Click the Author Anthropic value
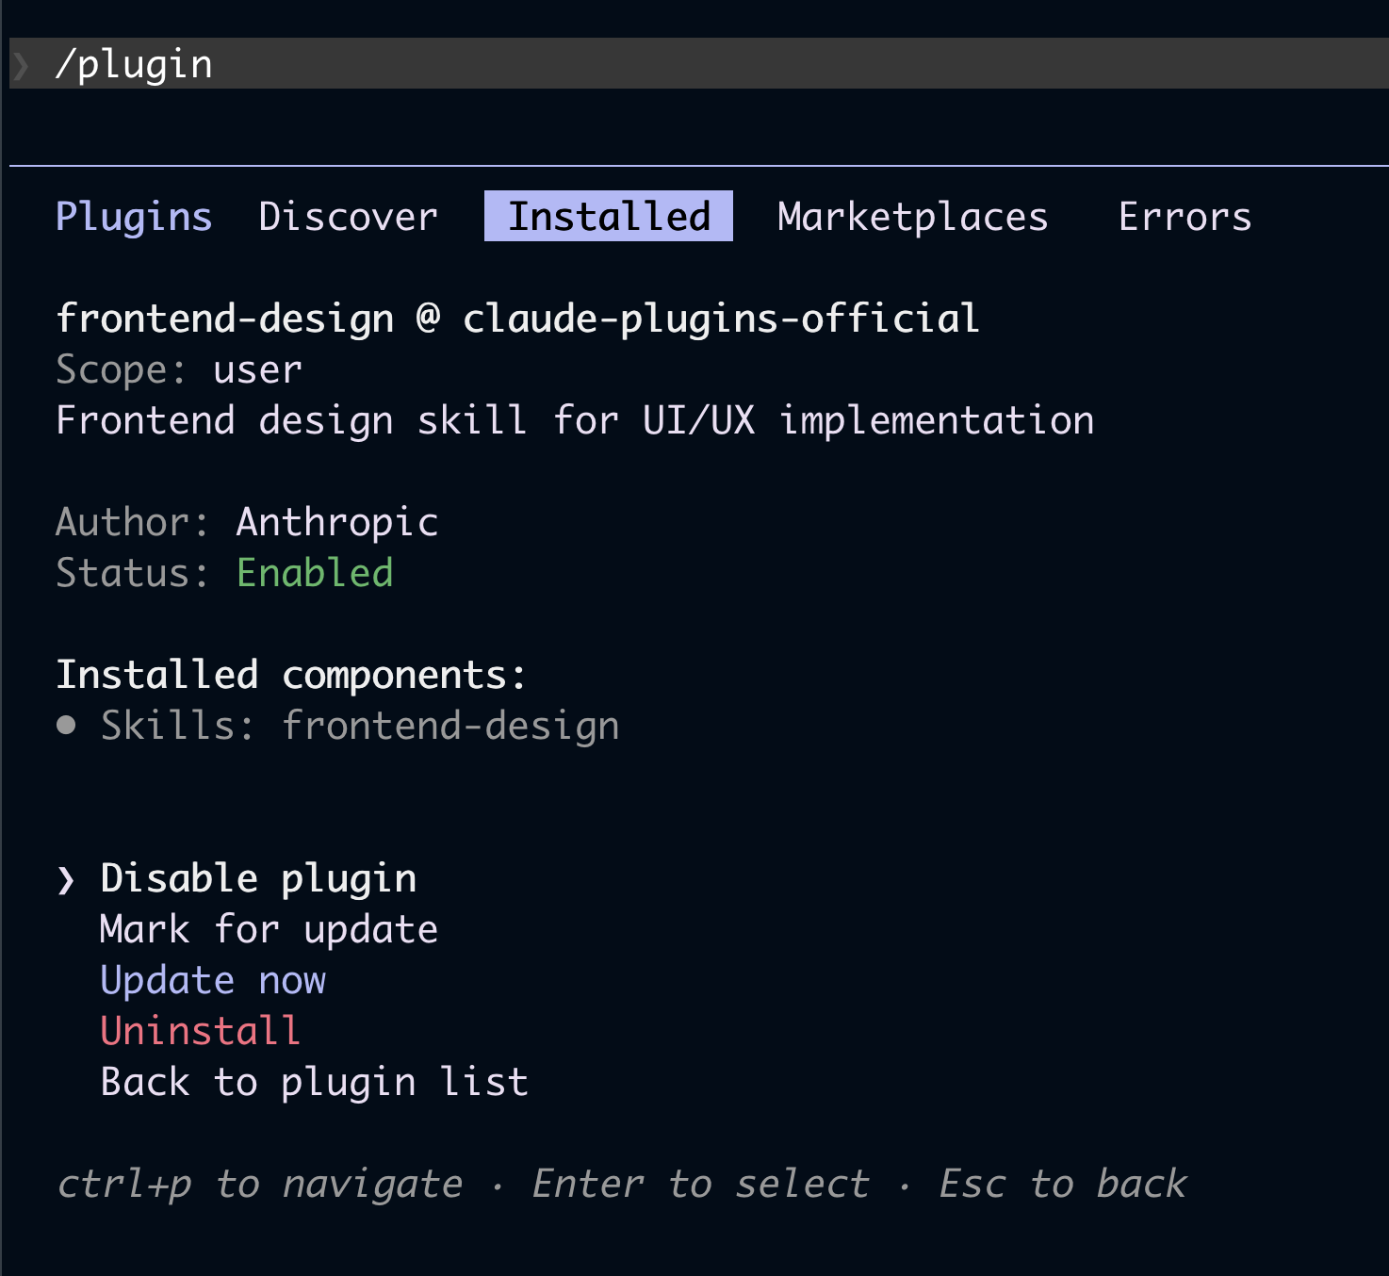The width and height of the screenshot is (1389, 1276). [337, 522]
